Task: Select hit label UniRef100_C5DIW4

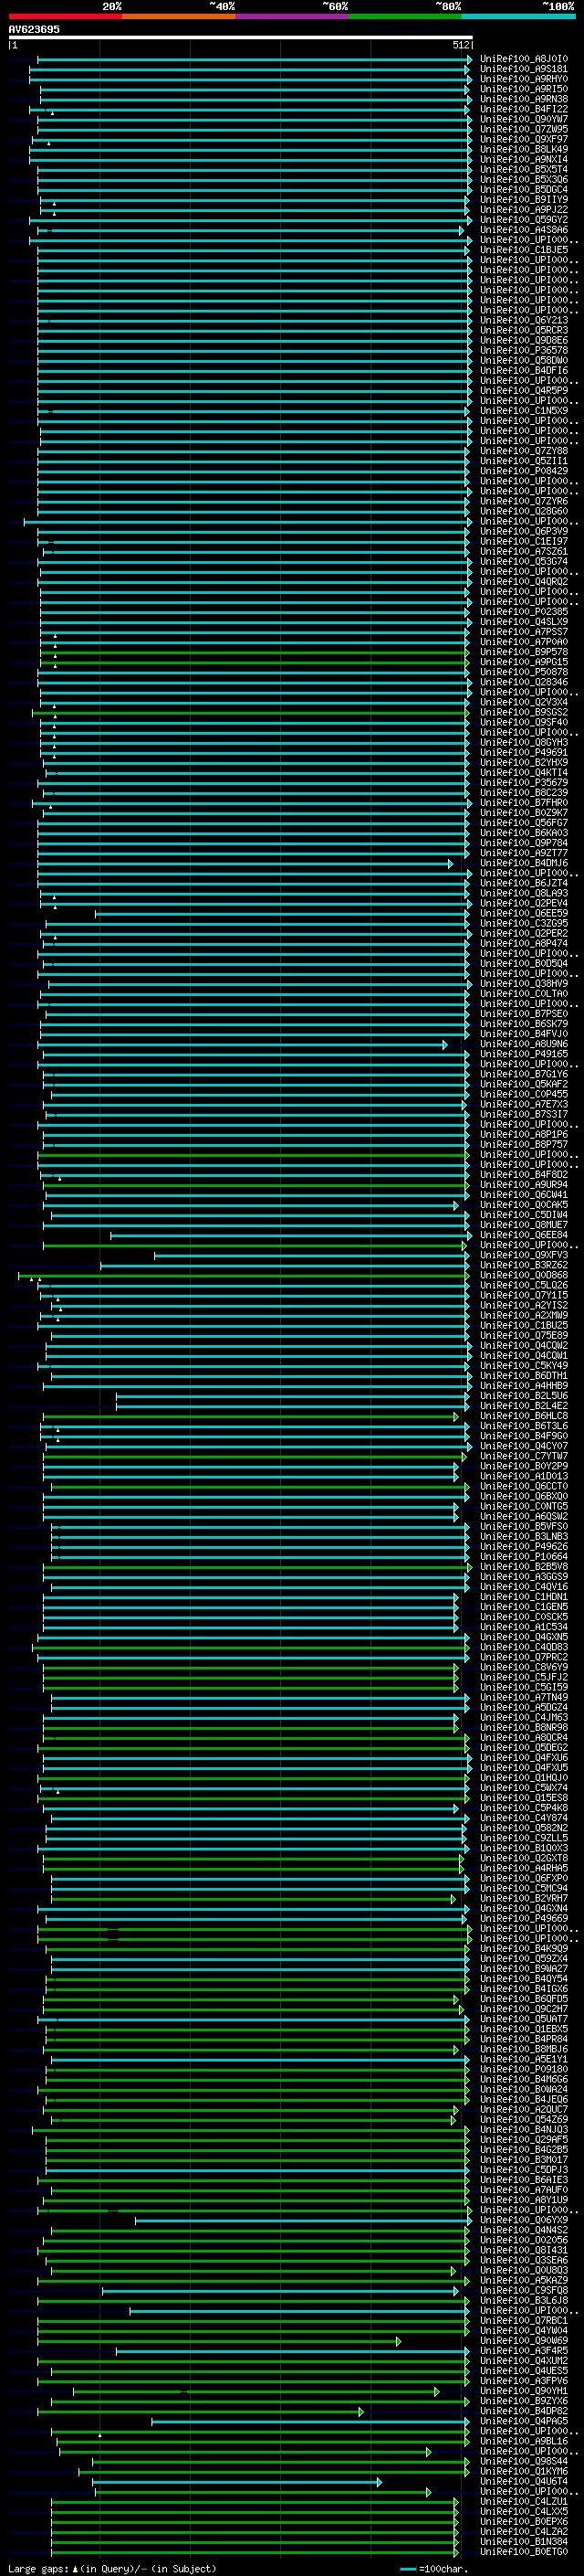Action: [x=524, y=1214]
